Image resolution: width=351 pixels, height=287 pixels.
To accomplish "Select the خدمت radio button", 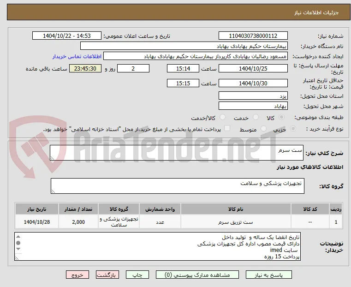I will point(256,117).
